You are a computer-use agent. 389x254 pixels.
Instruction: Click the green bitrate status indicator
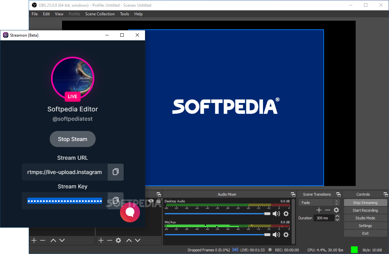pos(354,250)
